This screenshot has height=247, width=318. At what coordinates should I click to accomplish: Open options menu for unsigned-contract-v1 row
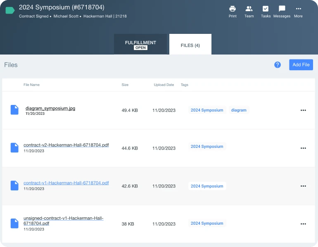(x=303, y=224)
